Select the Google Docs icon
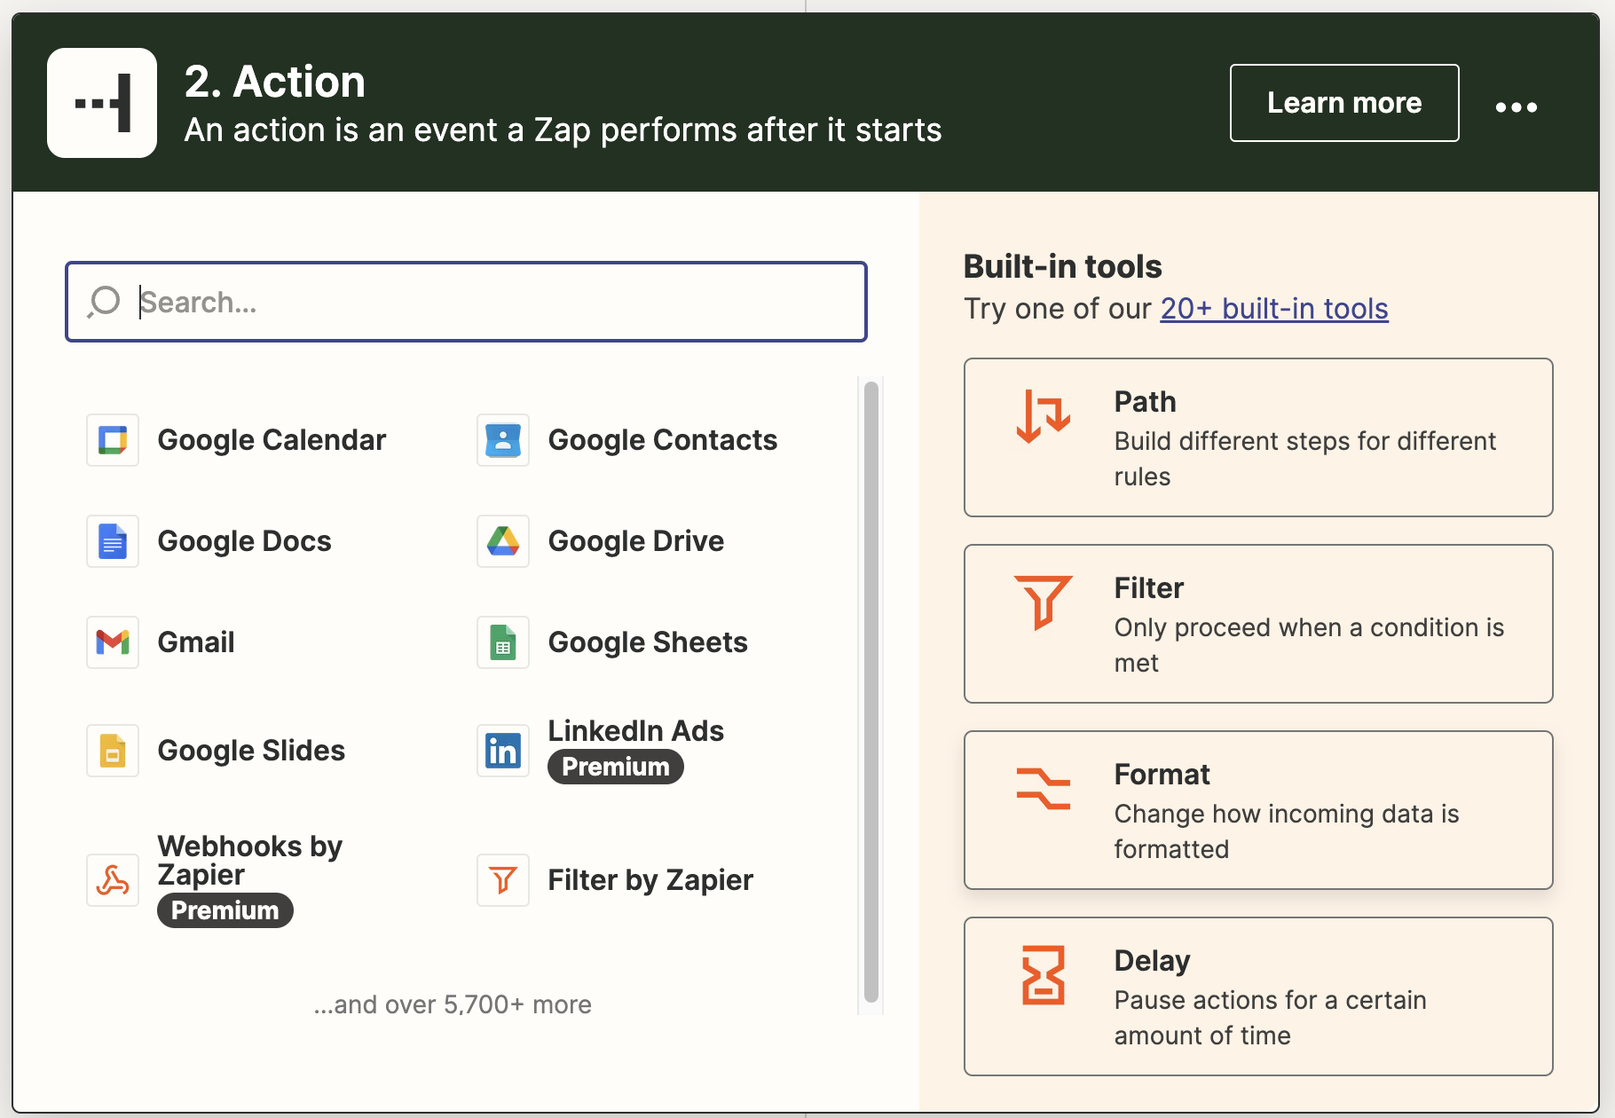Screen dimensions: 1615x1118 click(x=113, y=541)
